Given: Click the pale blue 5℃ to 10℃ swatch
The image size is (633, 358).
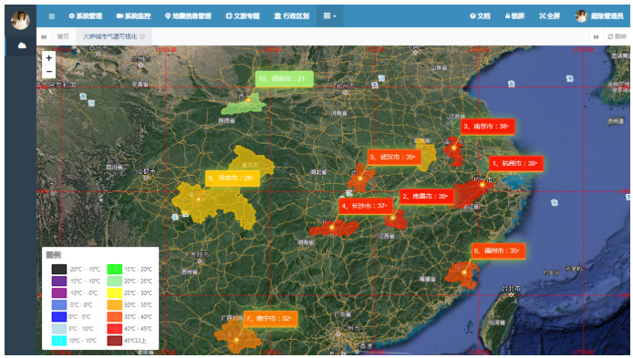Looking at the screenshot, I should coord(59,329).
